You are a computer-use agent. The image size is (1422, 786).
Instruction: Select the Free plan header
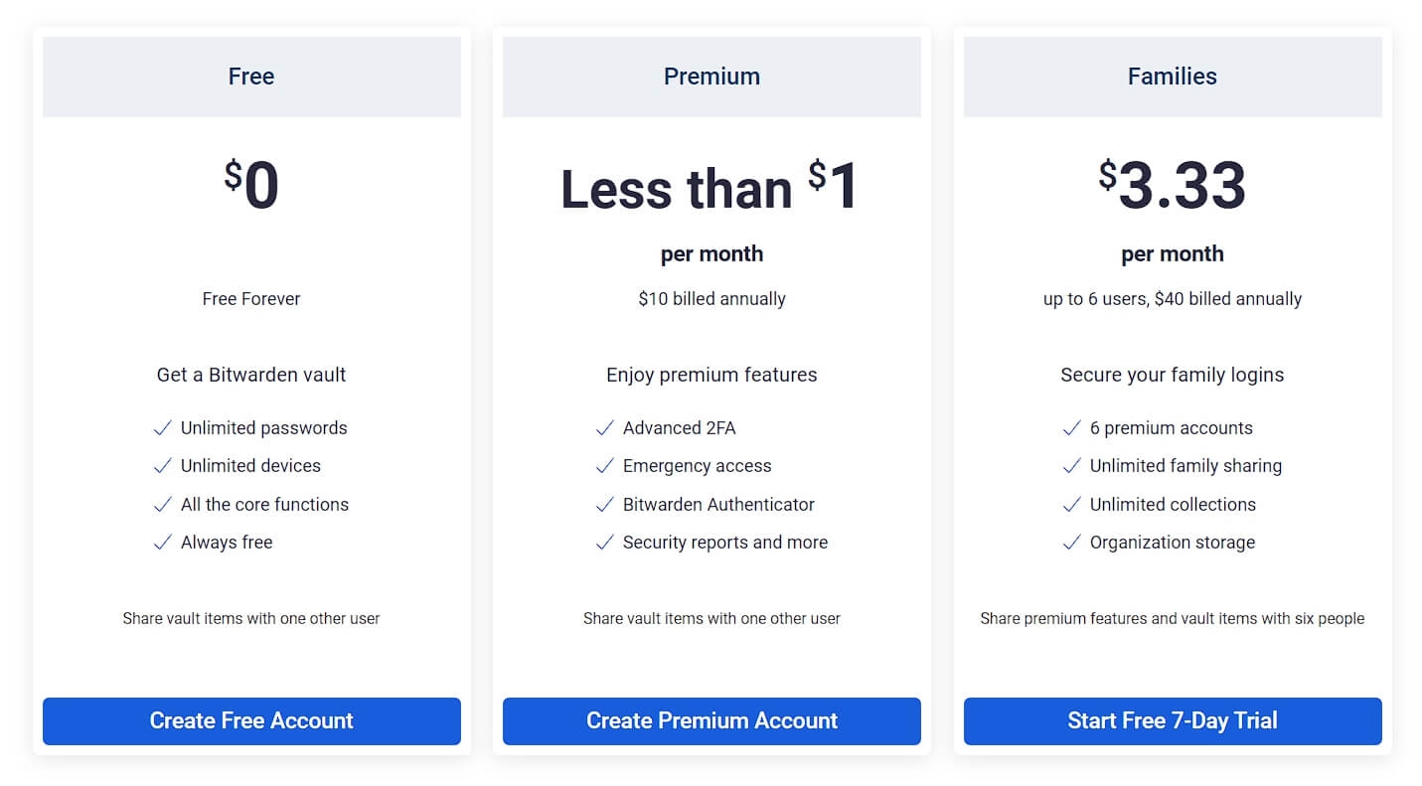pyautogui.click(x=251, y=77)
